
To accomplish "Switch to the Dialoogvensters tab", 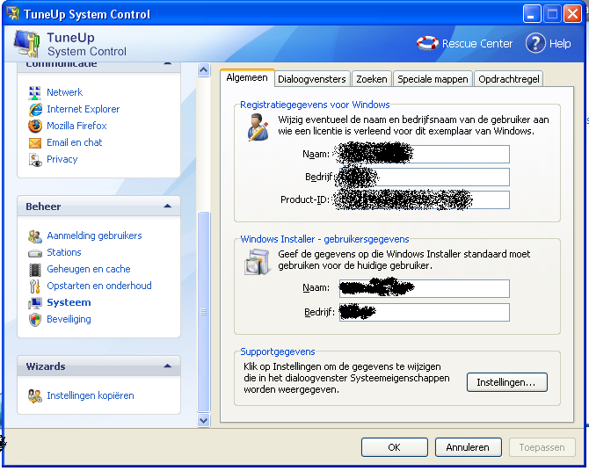I will tap(312, 79).
